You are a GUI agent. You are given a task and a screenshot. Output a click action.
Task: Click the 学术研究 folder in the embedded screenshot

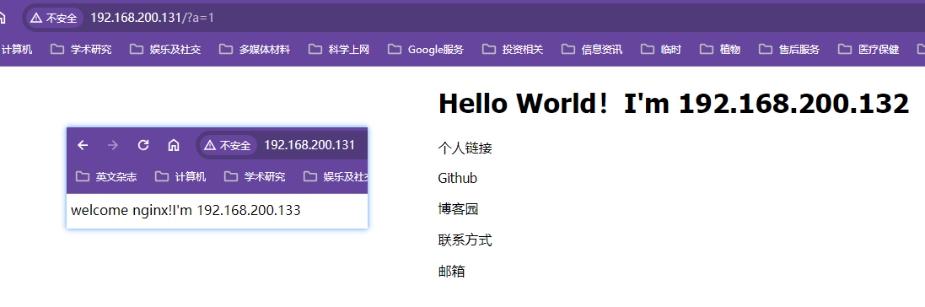tap(255, 176)
